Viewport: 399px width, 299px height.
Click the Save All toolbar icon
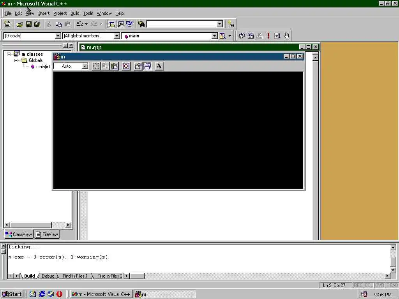[37, 24]
